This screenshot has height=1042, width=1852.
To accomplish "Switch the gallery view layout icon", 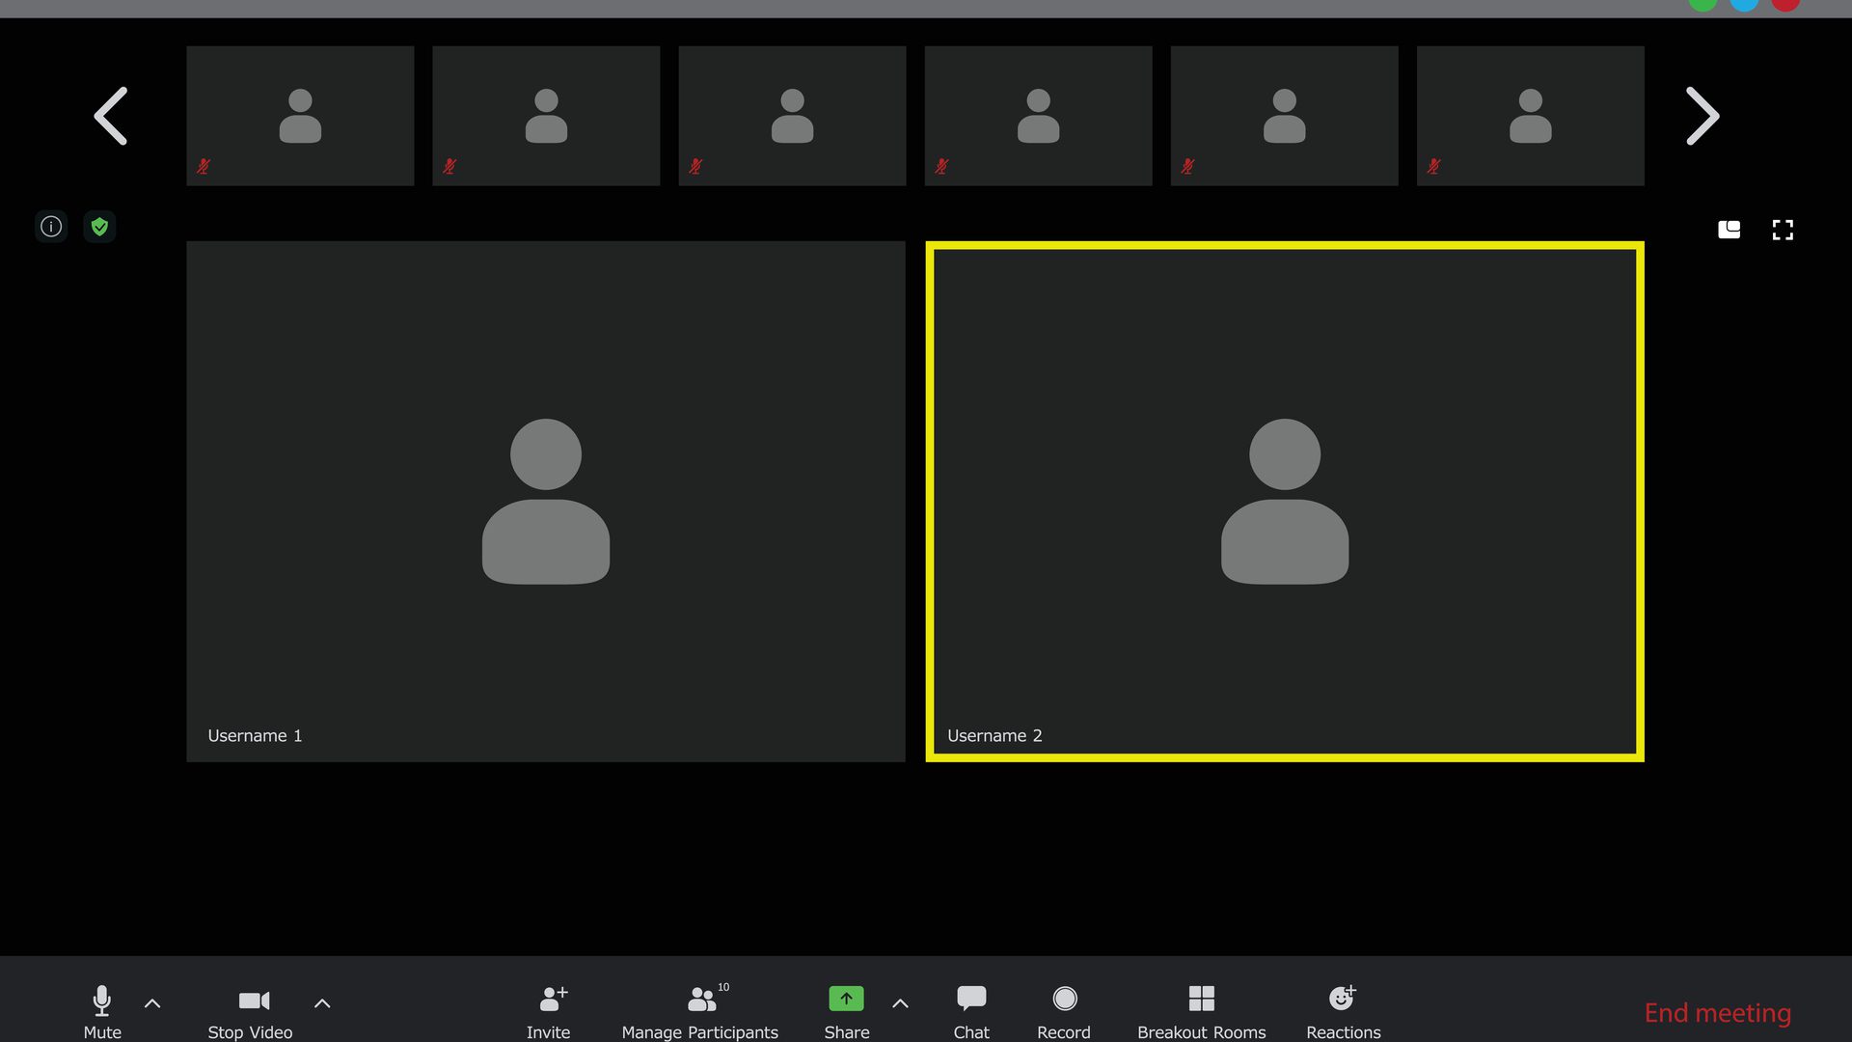I will coord(1729,230).
